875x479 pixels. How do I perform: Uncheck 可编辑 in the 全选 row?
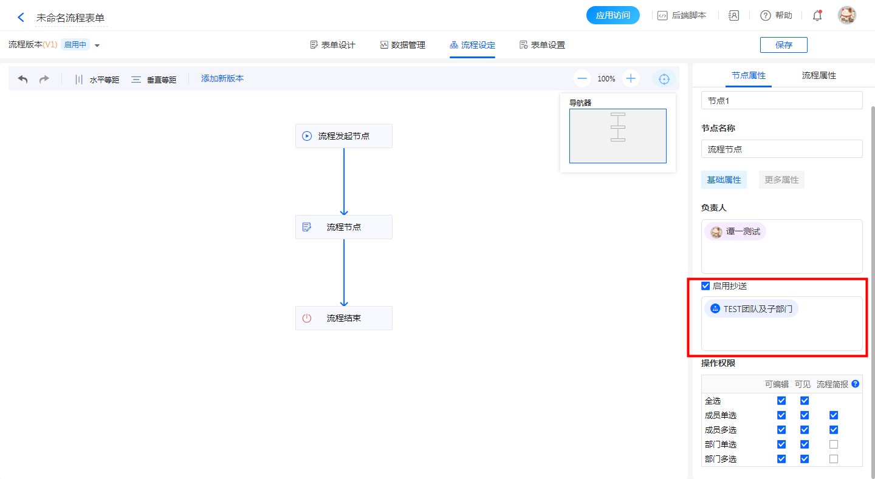[x=781, y=401]
